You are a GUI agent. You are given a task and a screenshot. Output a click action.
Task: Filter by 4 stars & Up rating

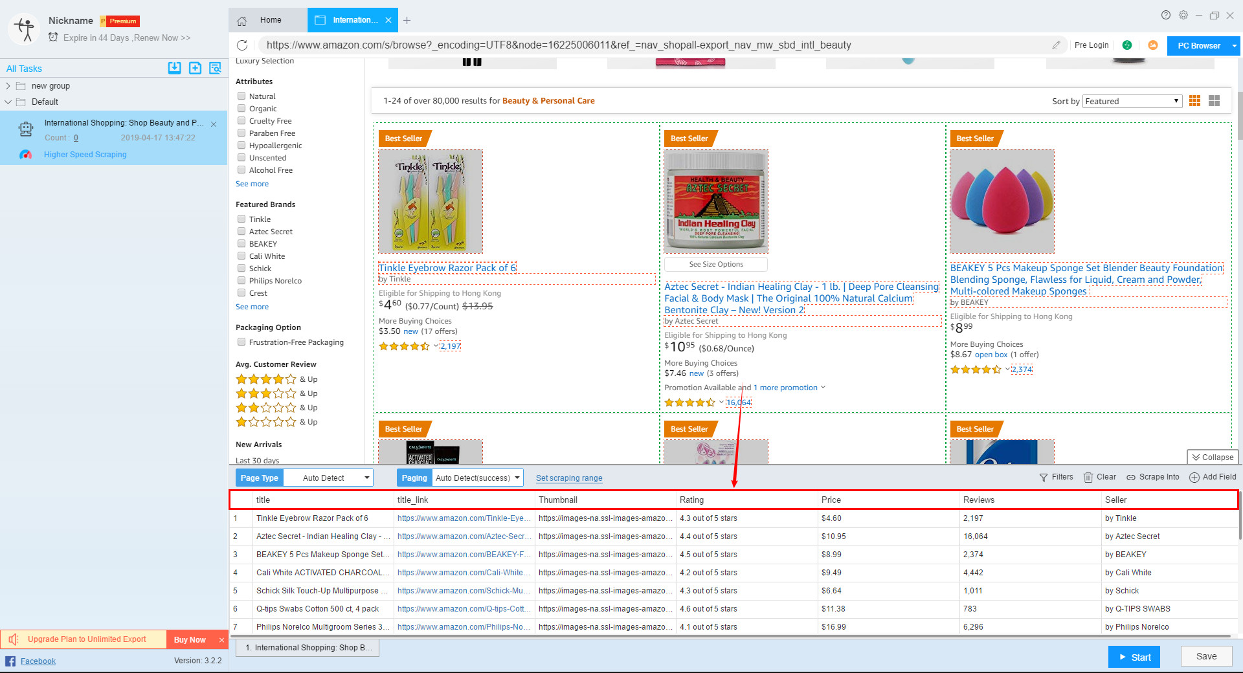coord(276,379)
